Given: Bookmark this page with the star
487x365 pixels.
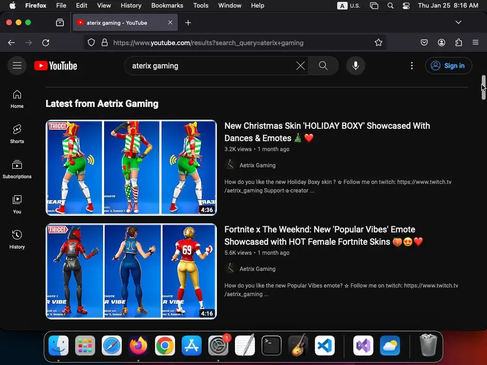Looking at the screenshot, I should [378, 42].
